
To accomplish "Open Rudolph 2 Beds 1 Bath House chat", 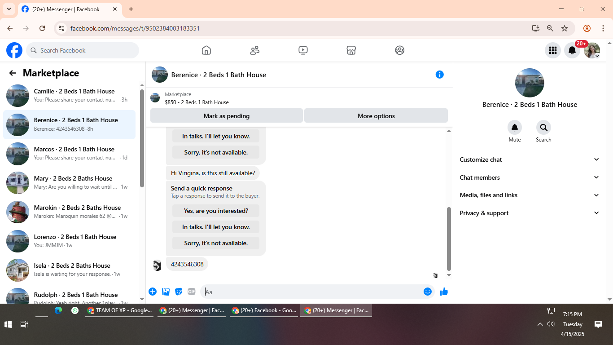I will [x=69, y=294].
